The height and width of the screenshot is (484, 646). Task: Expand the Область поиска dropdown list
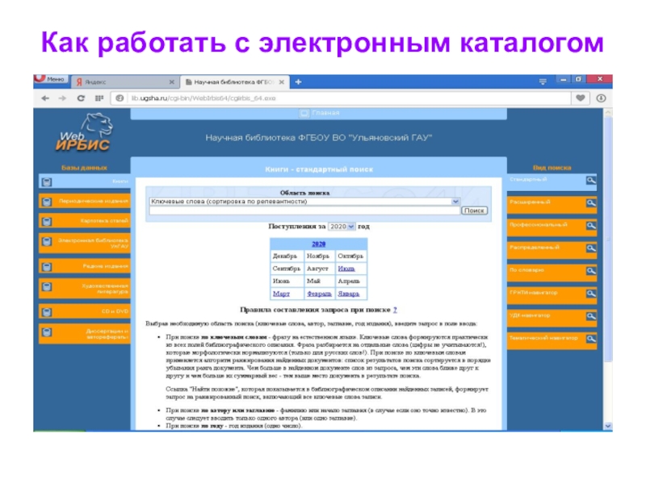point(456,202)
